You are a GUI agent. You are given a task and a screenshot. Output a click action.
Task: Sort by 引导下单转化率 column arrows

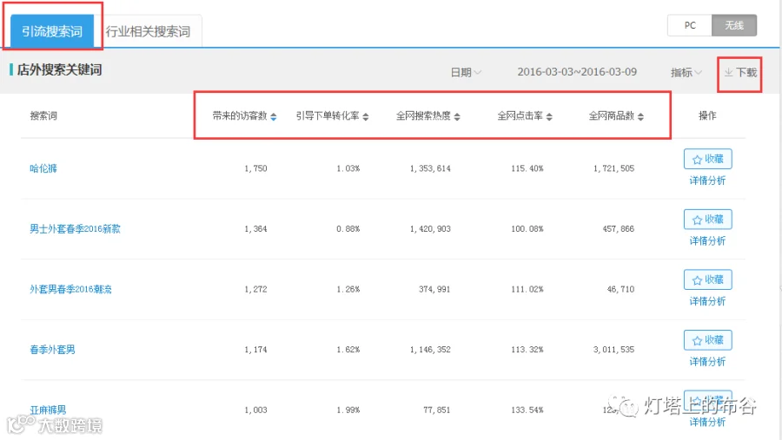tap(366, 116)
